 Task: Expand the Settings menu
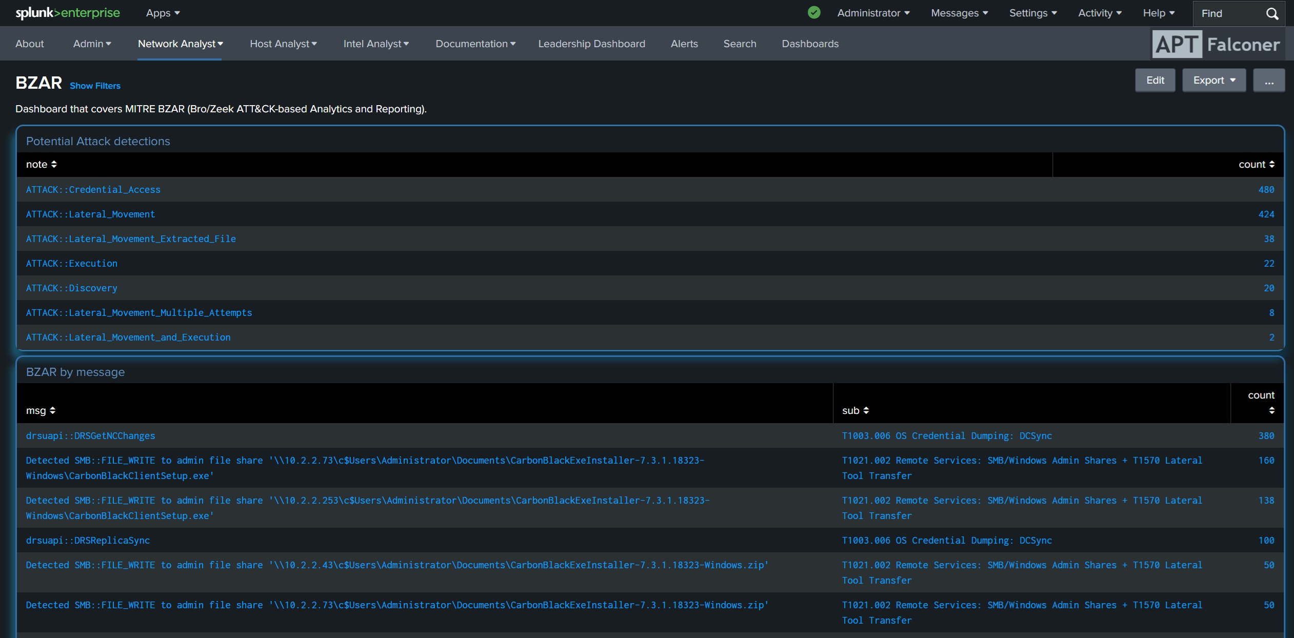pos(1033,13)
